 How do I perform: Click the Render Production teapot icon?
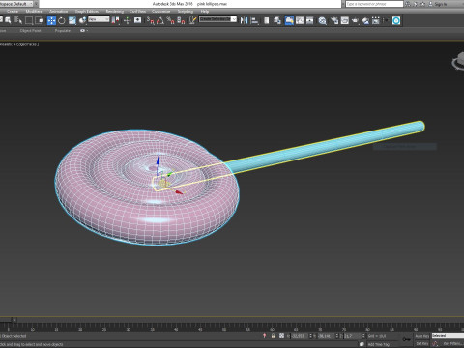tap(355, 21)
